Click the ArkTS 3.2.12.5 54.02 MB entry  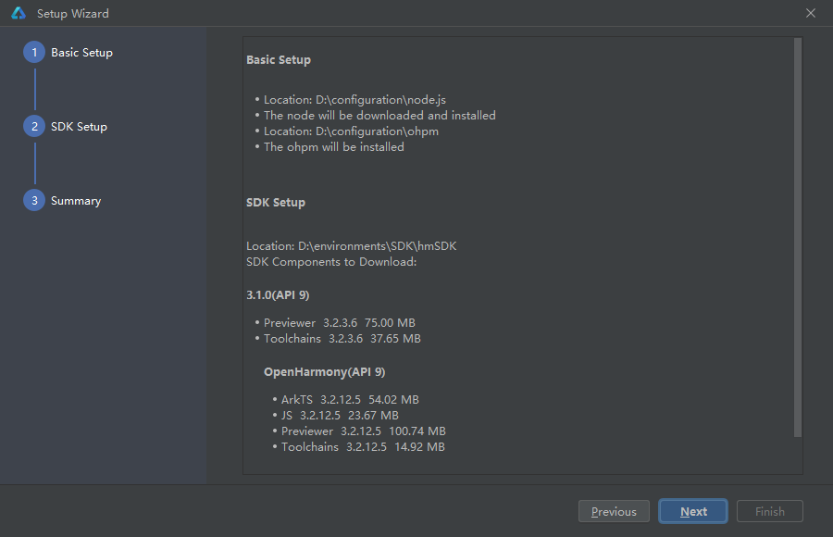click(350, 399)
